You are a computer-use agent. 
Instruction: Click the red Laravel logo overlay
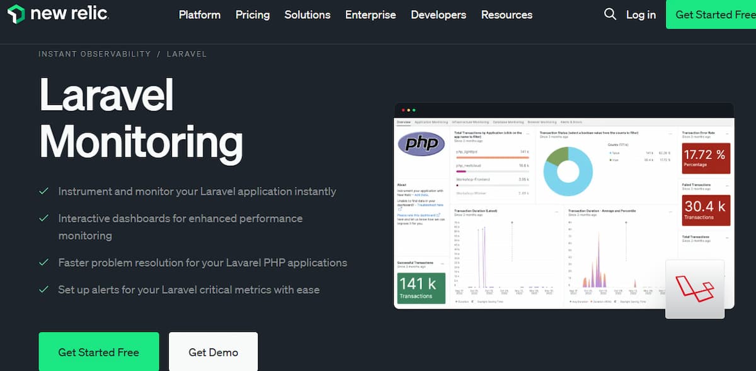[695, 289]
